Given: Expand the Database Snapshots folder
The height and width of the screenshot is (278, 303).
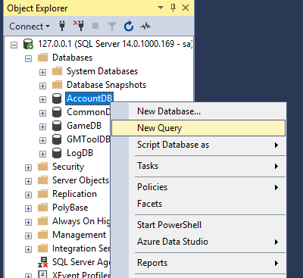Looking at the screenshot, I should point(42,86).
